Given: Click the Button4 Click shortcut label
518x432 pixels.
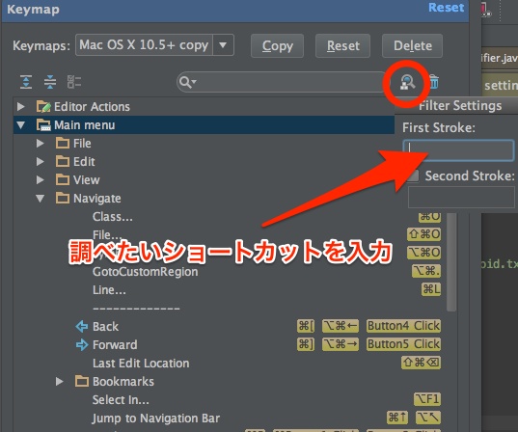Looking at the screenshot, I should [404, 326].
